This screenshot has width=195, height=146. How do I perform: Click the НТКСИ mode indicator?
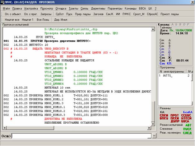click(x=186, y=118)
